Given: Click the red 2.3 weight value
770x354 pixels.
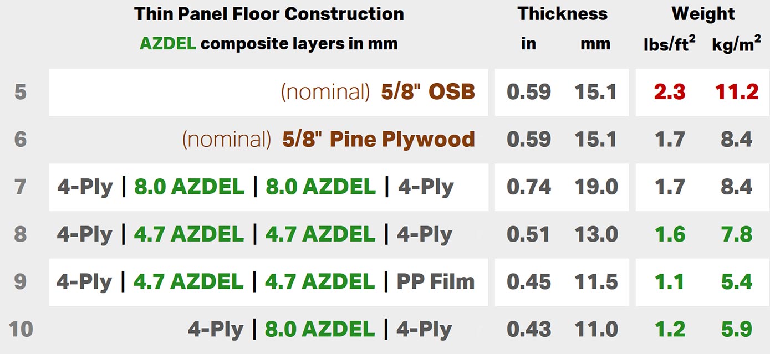Looking at the screenshot, I should coord(669,92).
